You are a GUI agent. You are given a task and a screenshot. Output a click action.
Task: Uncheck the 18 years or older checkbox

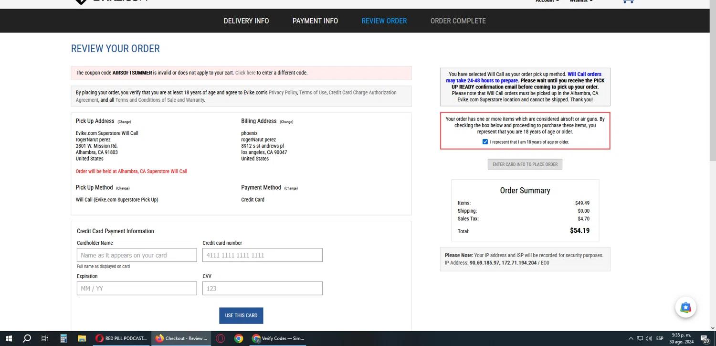click(485, 142)
